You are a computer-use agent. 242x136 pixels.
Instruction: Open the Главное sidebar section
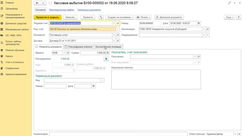point(9,3)
